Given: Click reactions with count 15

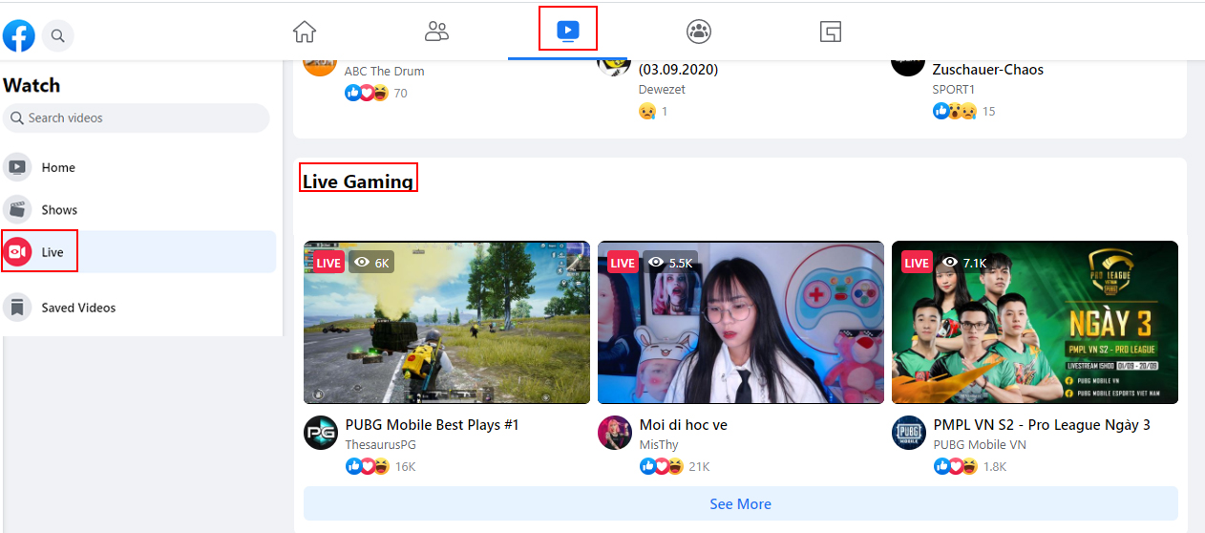Looking at the screenshot, I should [956, 112].
